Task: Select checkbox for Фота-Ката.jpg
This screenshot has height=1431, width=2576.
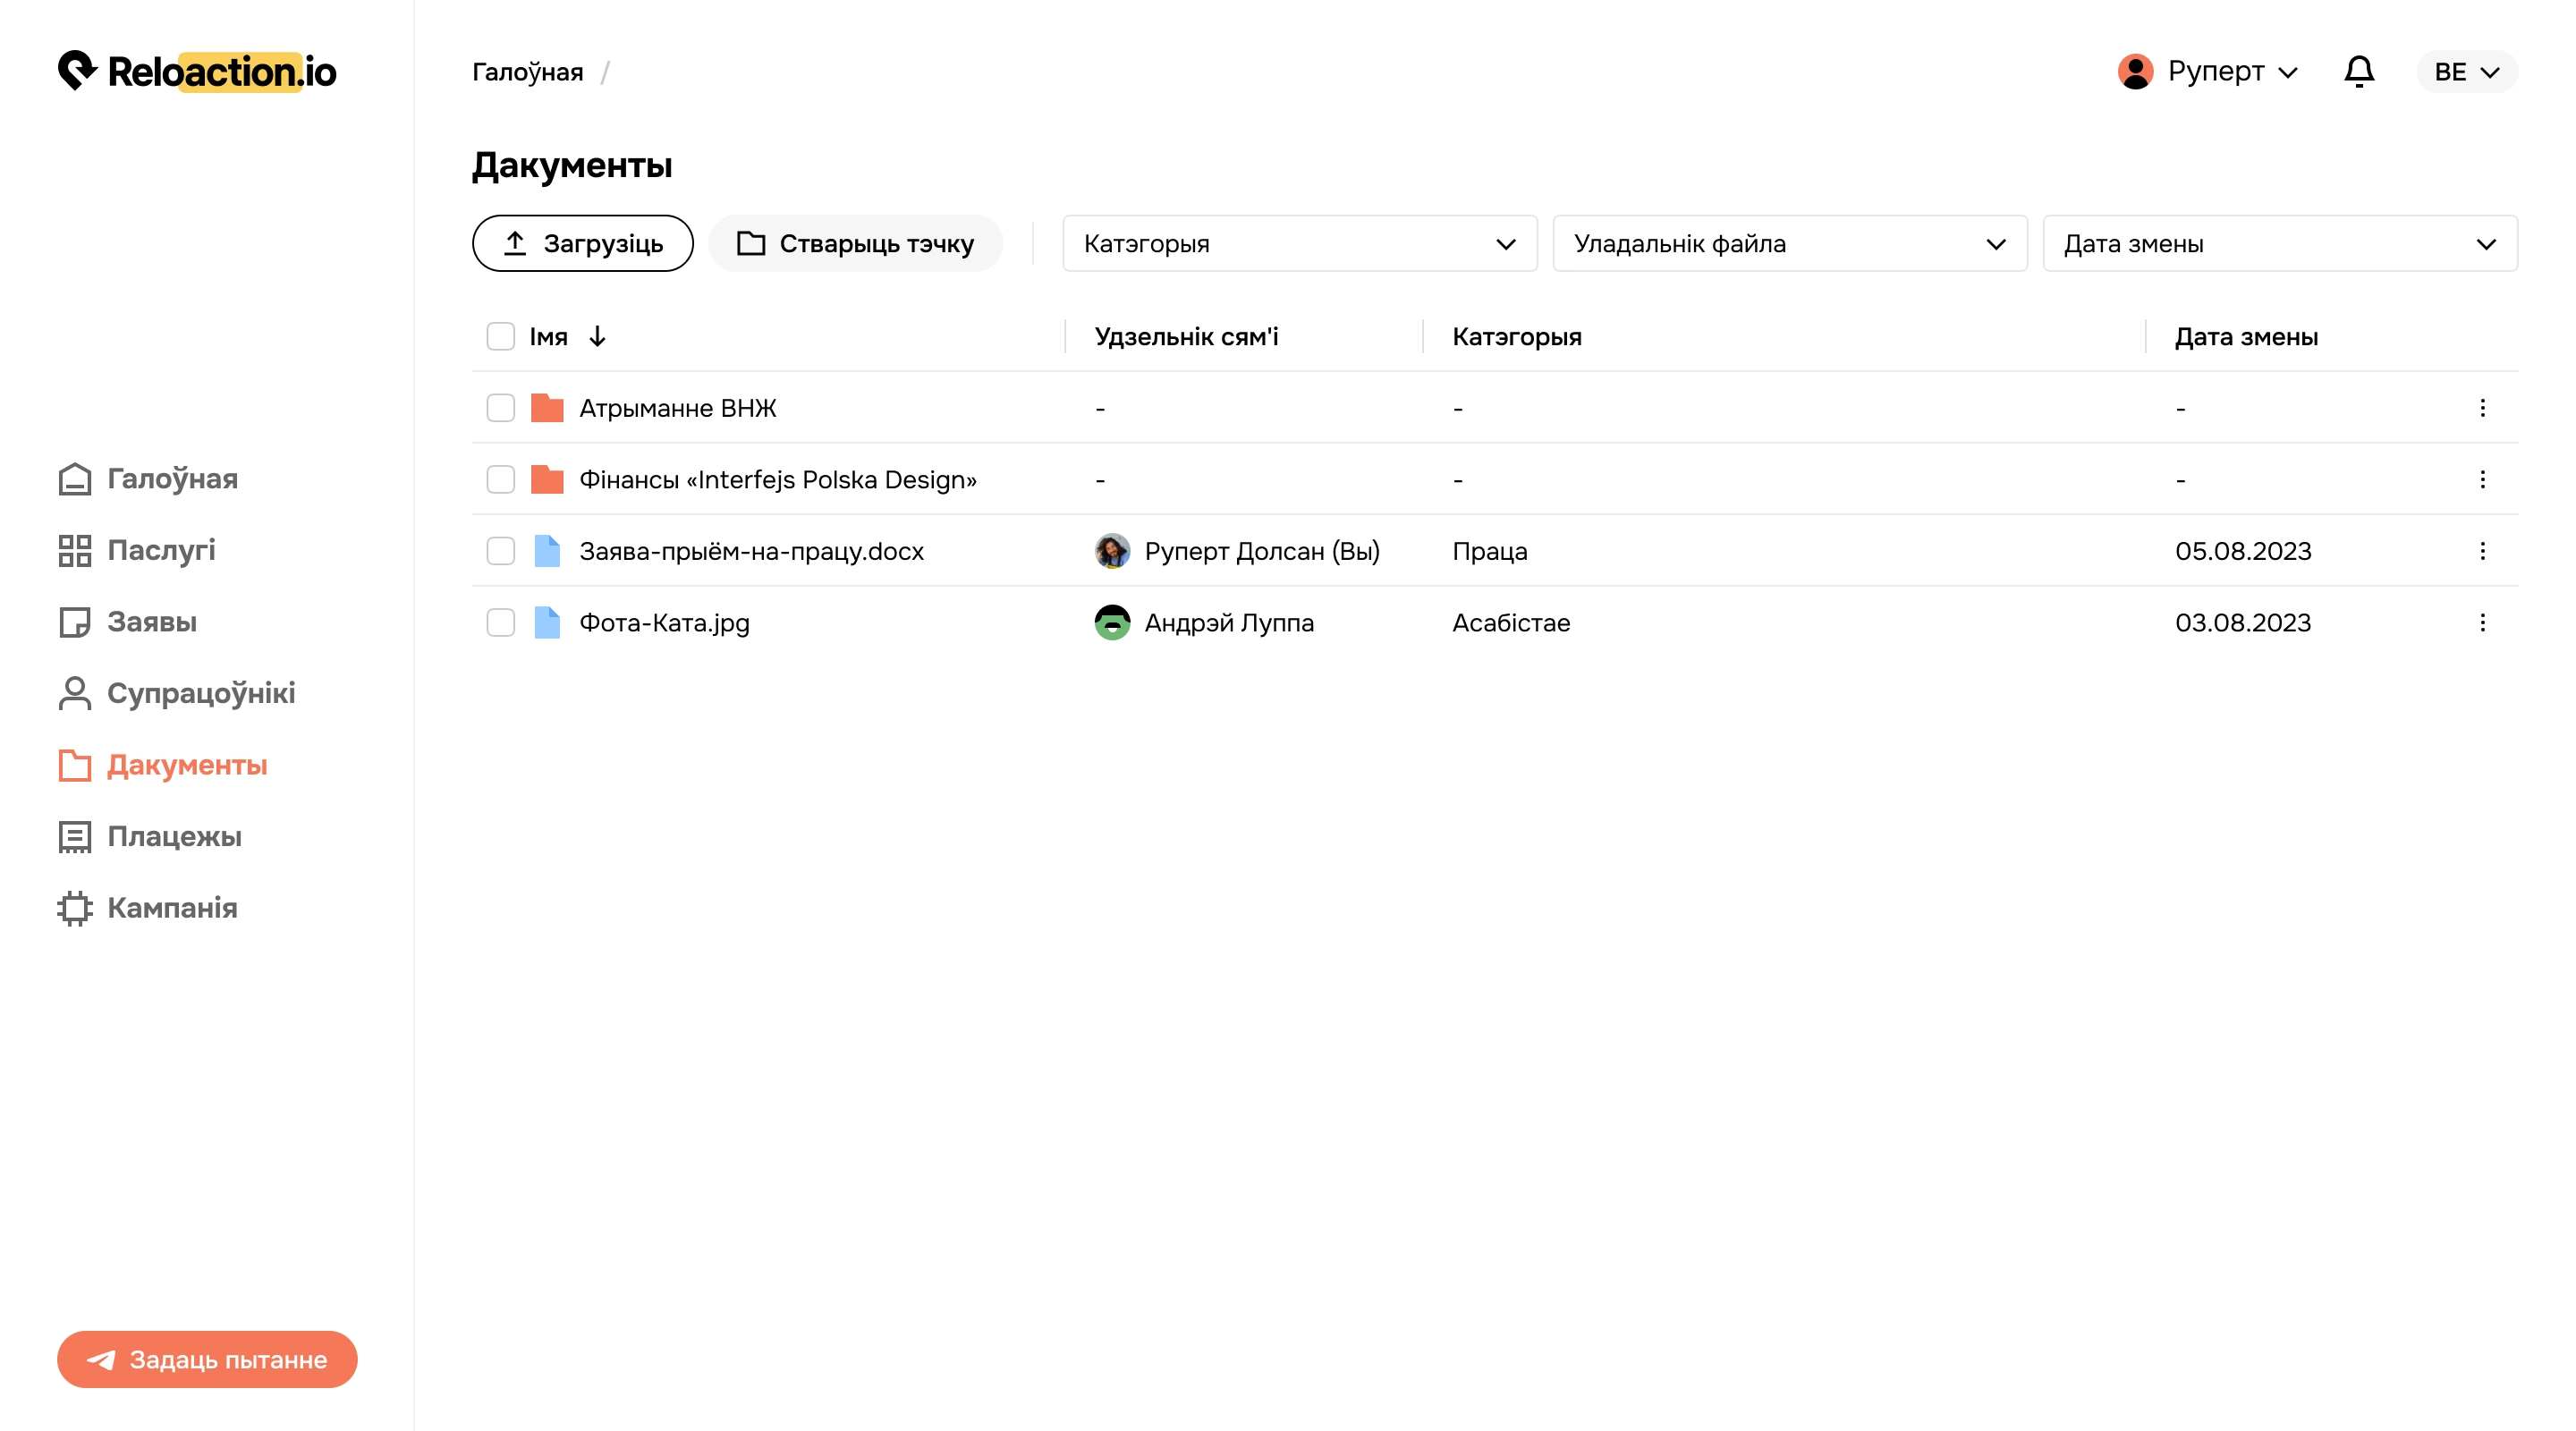Action: tap(500, 623)
